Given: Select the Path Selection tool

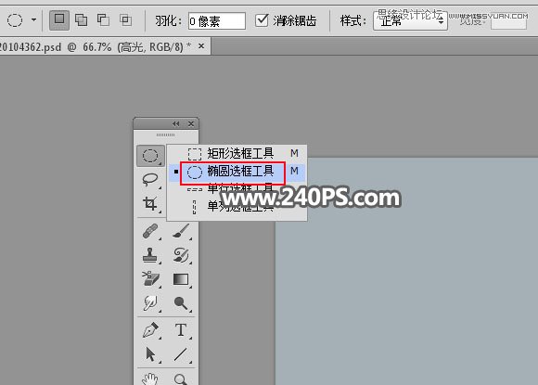Looking at the screenshot, I should [x=150, y=354].
